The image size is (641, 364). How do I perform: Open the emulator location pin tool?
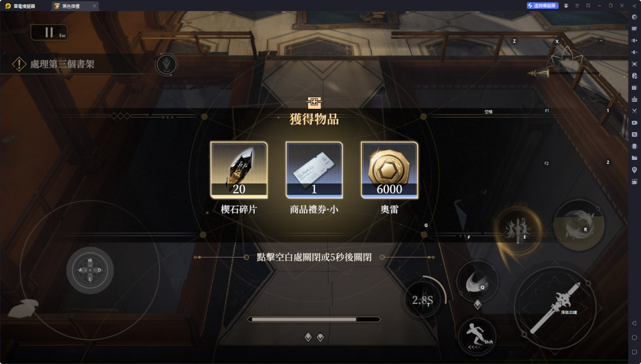click(x=634, y=169)
